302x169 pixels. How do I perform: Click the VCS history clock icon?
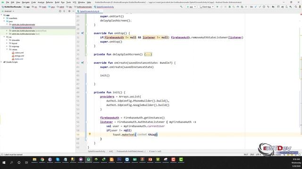pos(264,7)
